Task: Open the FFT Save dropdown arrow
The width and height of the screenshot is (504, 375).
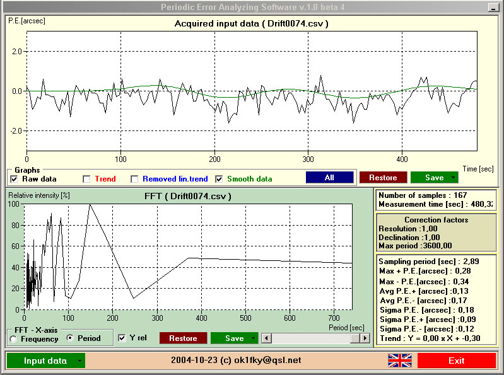Action: (254, 338)
